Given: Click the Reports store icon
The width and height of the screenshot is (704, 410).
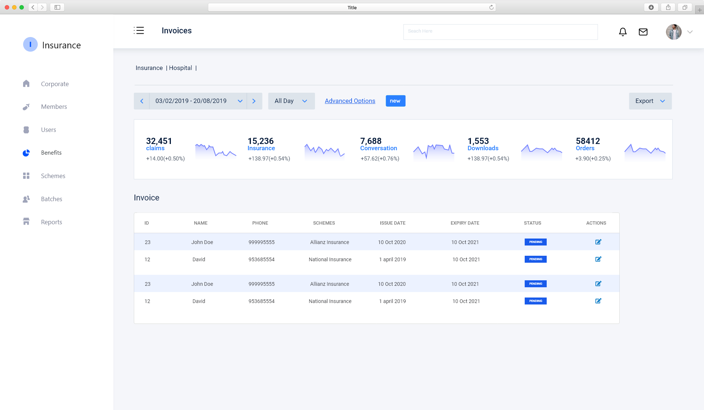Looking at the screenshot, I should pos(26,222).
